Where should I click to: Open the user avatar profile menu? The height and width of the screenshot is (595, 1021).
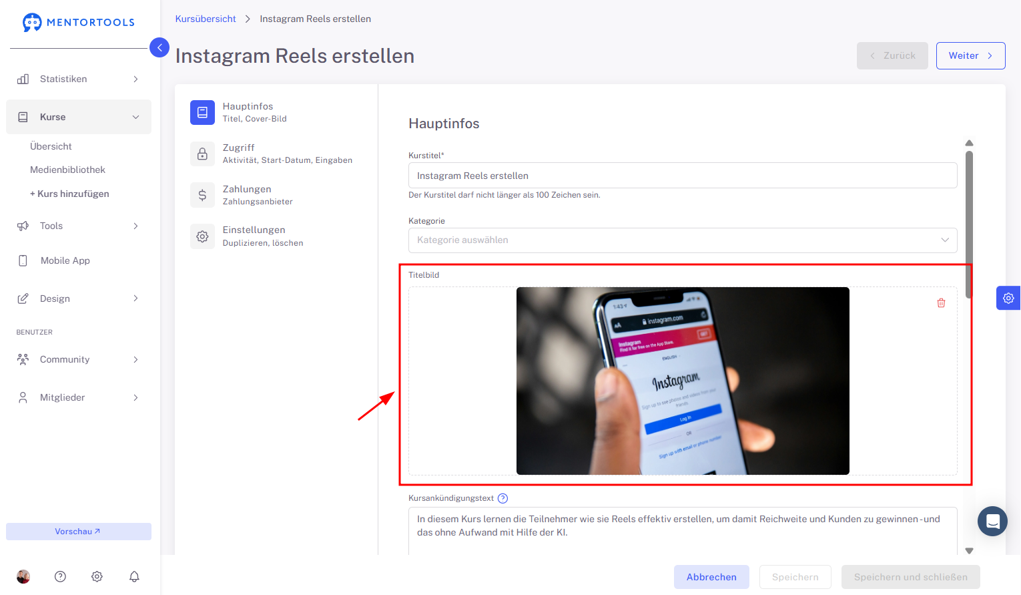click(23, 576)
